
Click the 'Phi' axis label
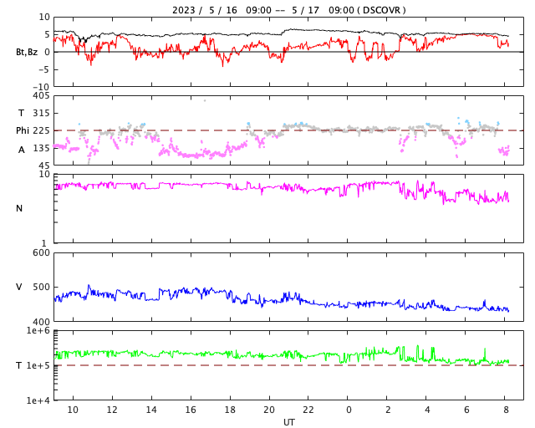(23, 130)
